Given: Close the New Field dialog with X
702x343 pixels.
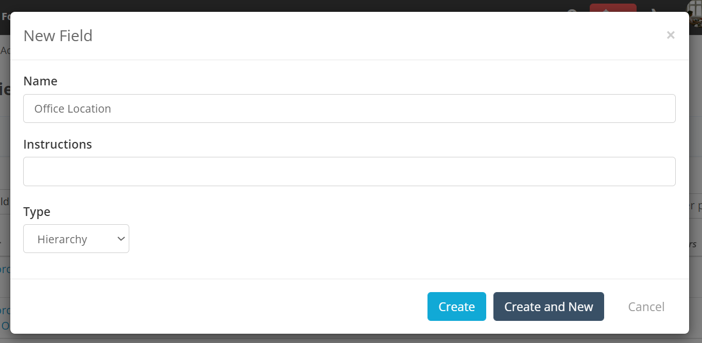Looking at the screenshot, I should coord(670,35).
